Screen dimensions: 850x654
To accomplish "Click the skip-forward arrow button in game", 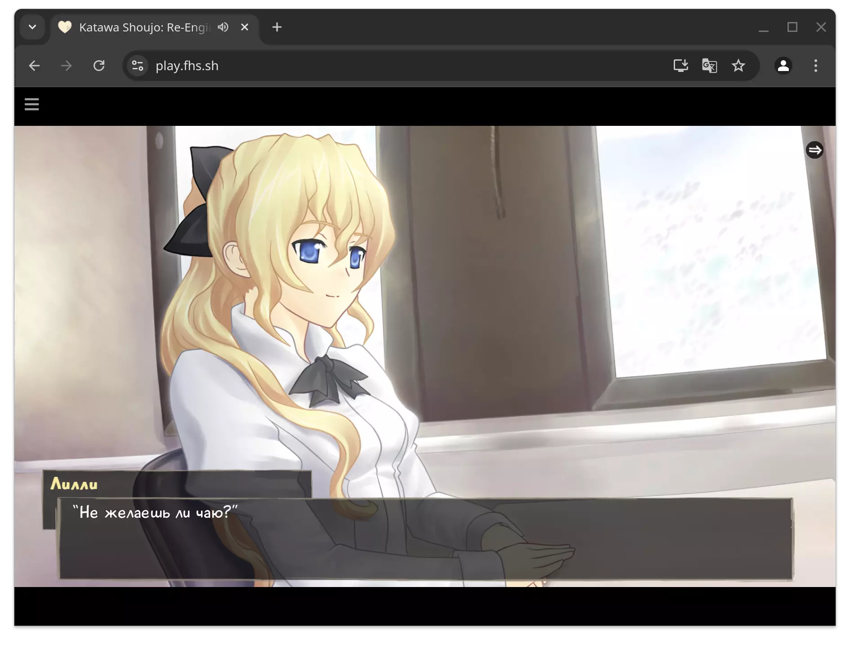I will (814, 150).
